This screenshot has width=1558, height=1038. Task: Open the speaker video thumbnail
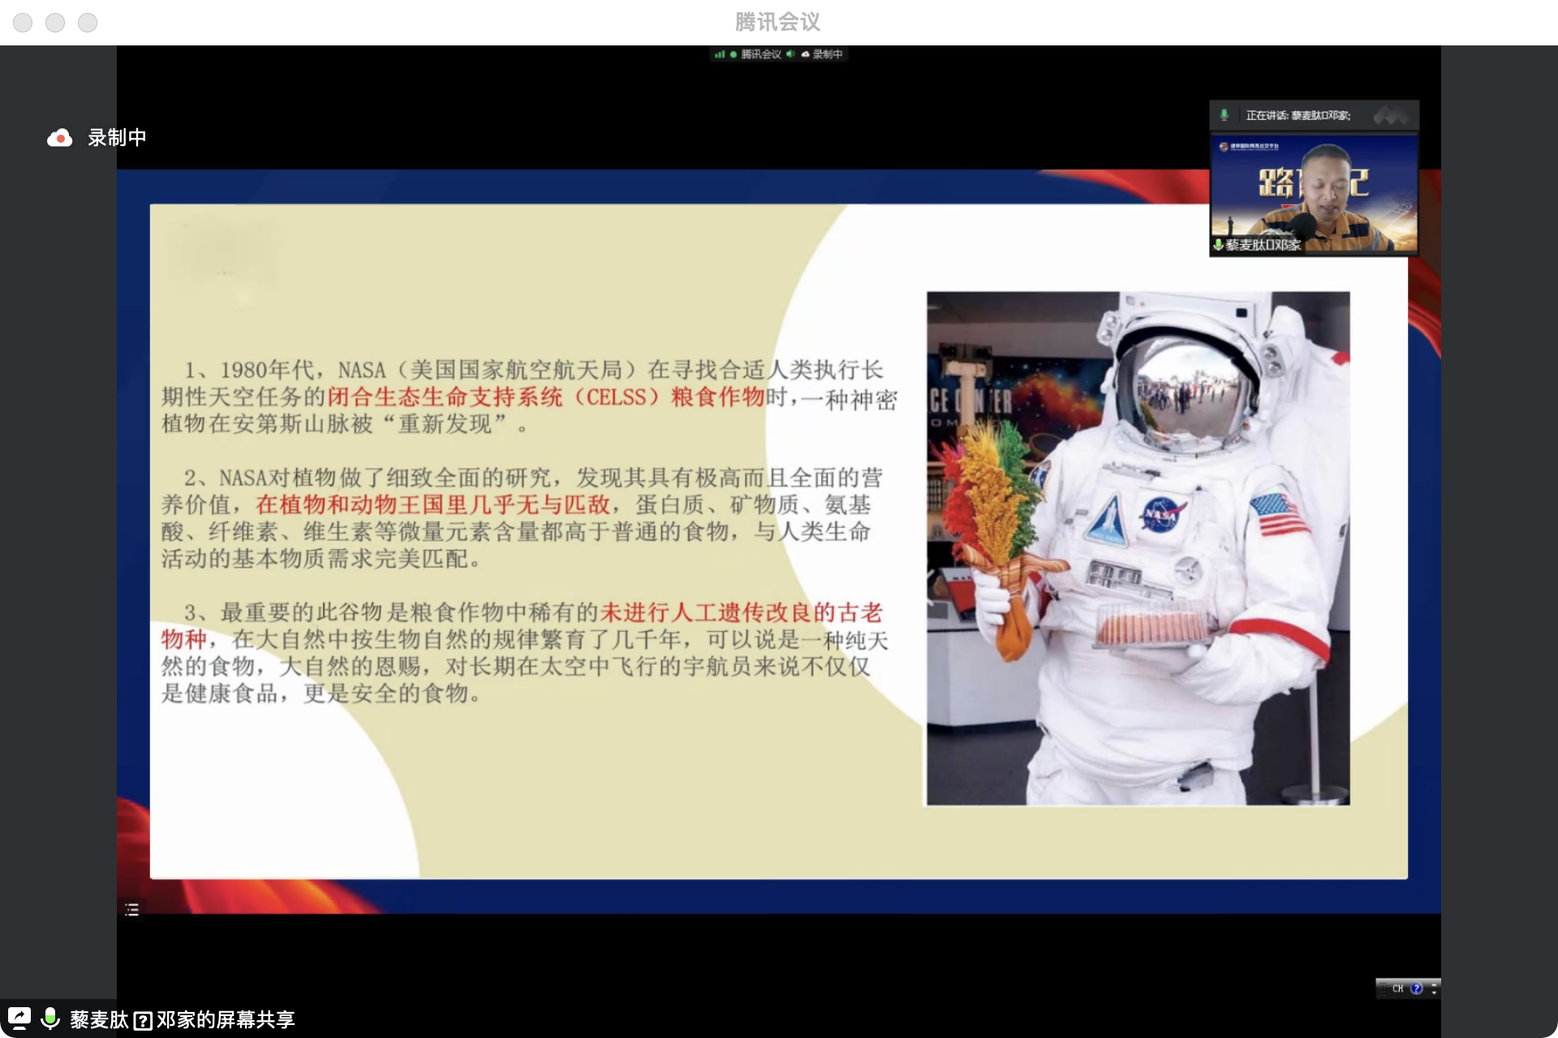click(x=1314, y=195)
